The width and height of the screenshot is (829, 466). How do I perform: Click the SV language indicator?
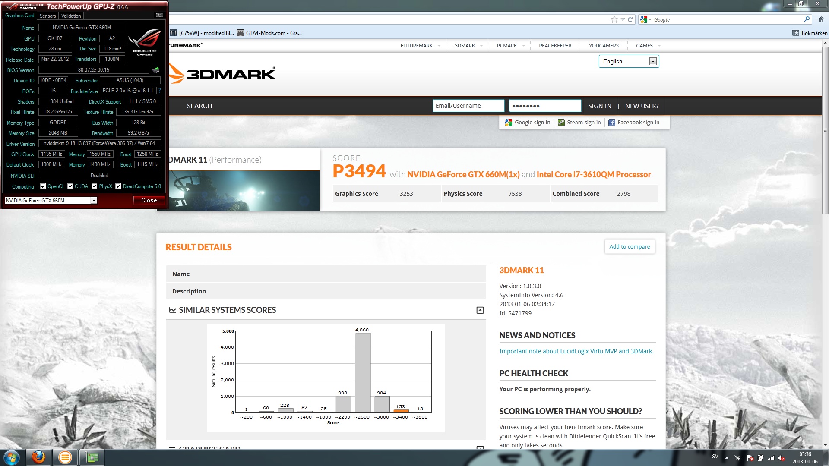click(715, 457)
